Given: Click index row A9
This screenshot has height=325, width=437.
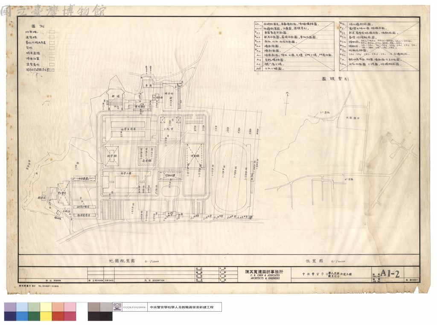Looking at the screenshot, I should [x=294, y=64].
